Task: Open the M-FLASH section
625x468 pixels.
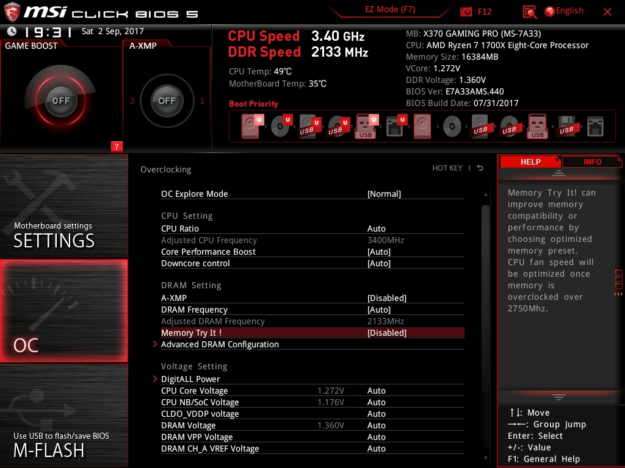Action: tap(63, 416)
